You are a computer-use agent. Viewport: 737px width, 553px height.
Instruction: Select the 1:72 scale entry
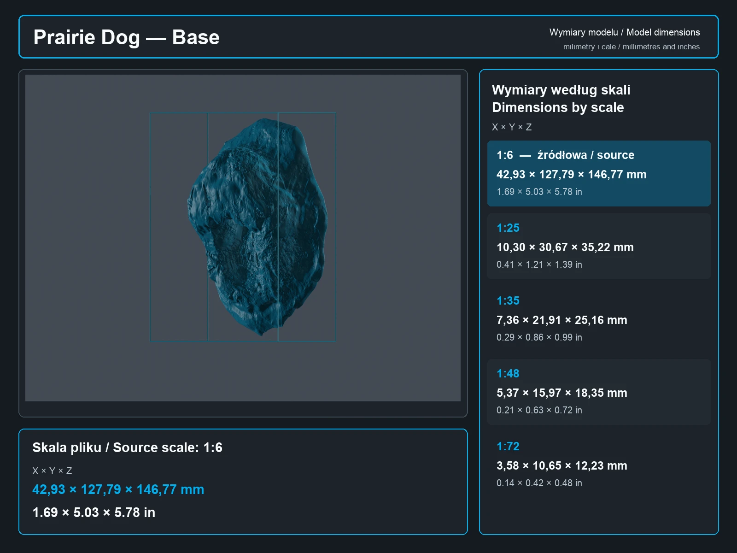click(x=599, y=465)
